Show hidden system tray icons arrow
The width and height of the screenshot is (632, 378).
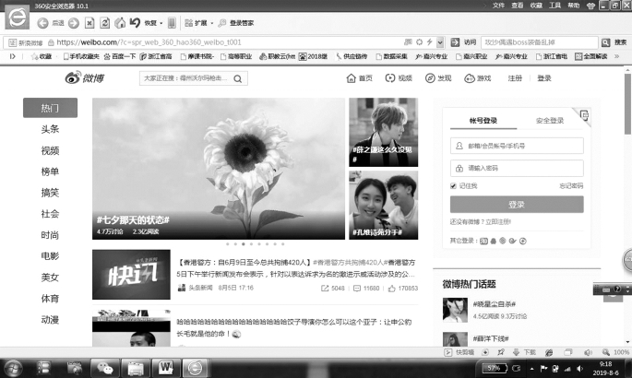[532, 369]
